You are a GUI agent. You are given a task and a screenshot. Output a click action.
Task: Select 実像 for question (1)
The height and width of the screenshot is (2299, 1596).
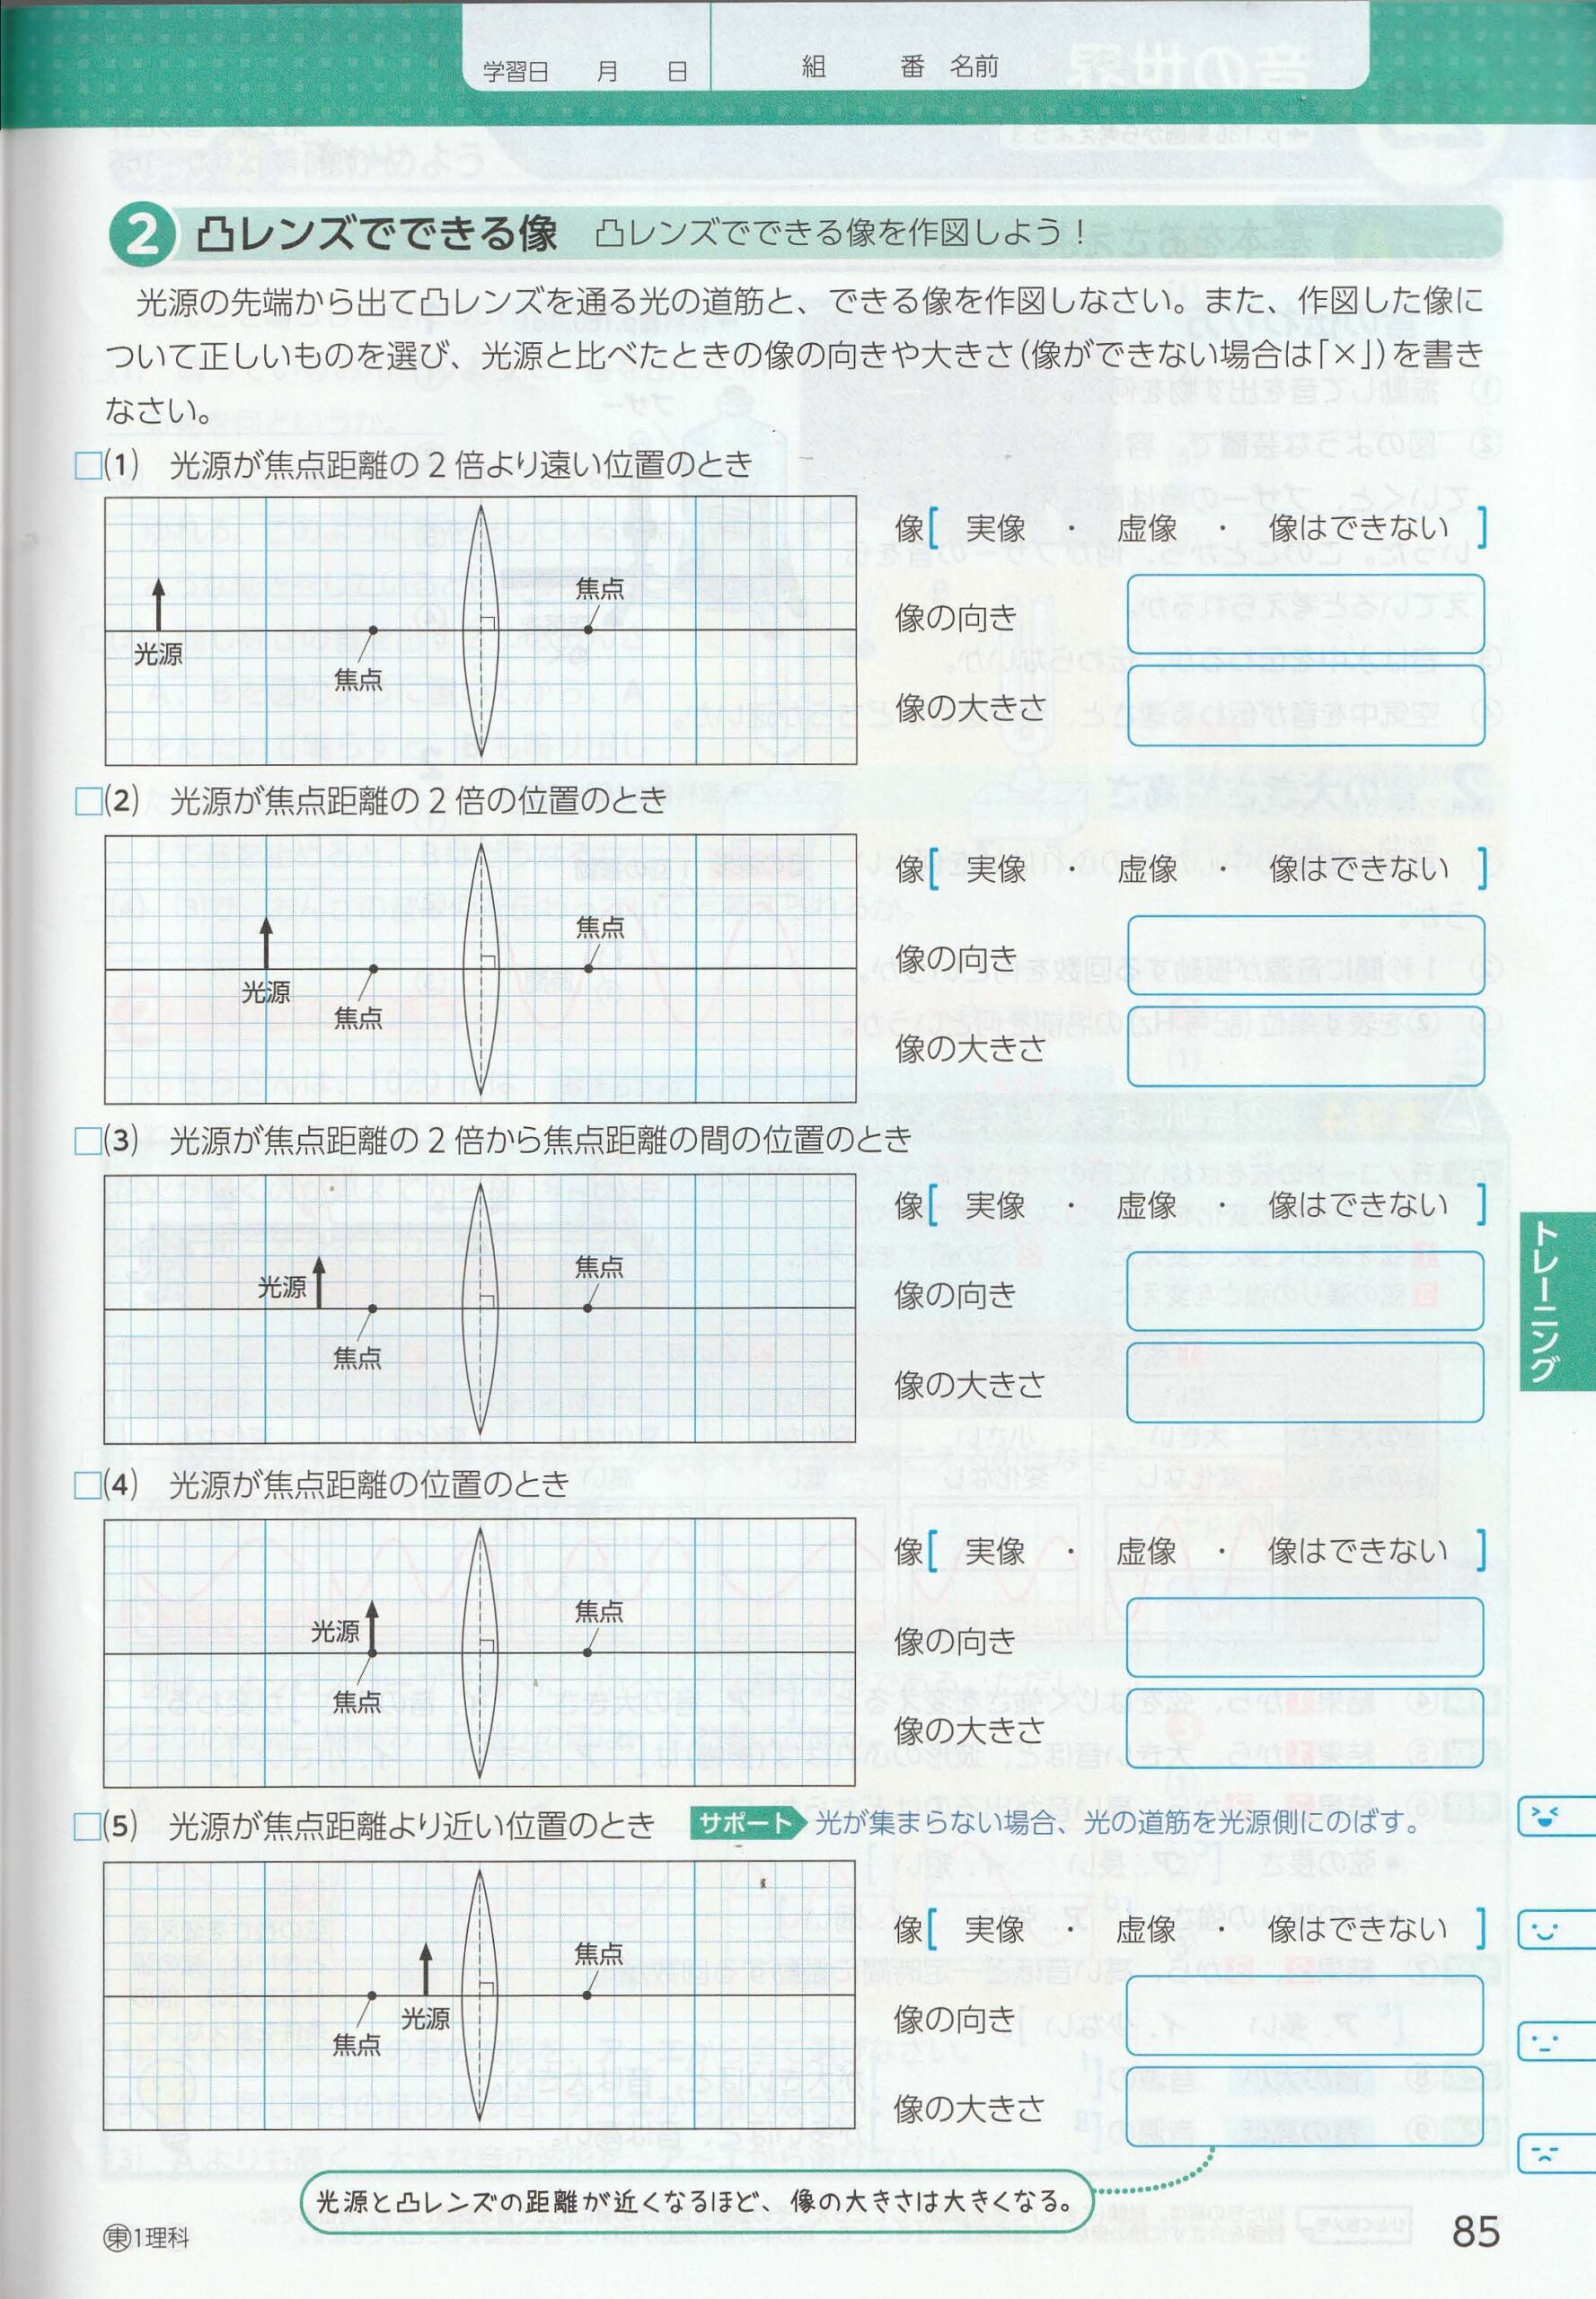click(x=995, y=529)
